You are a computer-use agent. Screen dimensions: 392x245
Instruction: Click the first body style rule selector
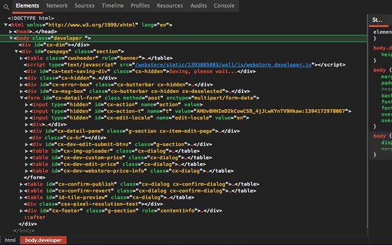(x=380, y=70)
